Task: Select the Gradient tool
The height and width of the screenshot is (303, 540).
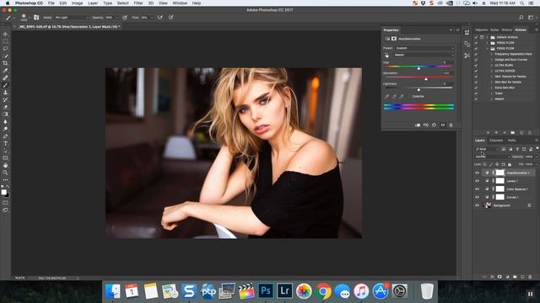Action: (x=5, y=114)
